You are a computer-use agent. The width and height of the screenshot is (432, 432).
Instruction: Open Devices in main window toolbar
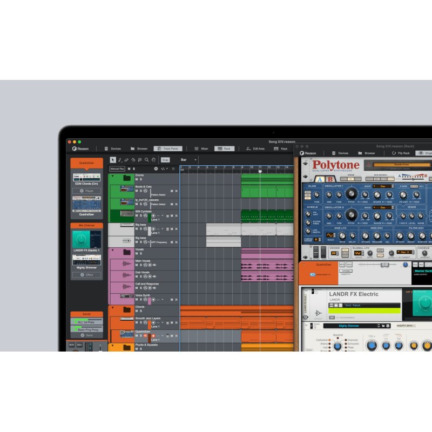tap(113, 149)
